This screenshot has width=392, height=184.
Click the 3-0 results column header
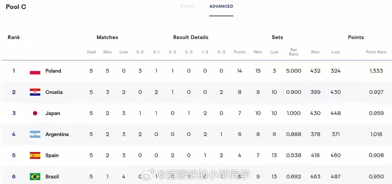pyautogui.click(x=140, y=52)
